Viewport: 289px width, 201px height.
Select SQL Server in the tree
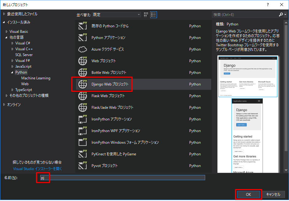coord(24,55)
